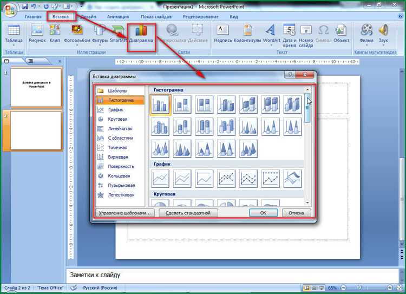Screen dimensions: 406x294
Task: Open the Клип clip art icon
Action: click(55, 30)
